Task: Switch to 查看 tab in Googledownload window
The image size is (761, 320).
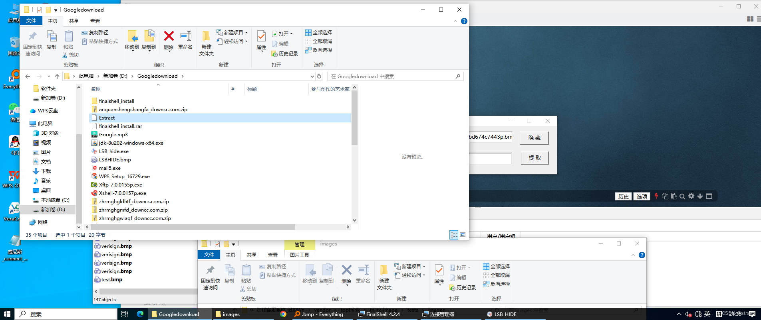Action: (x=95, y=21)
